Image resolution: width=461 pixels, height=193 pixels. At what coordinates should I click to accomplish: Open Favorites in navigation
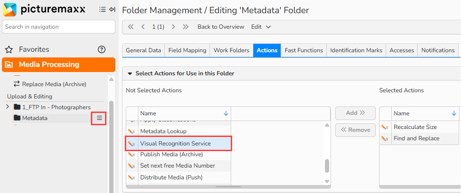pos(34,49)
